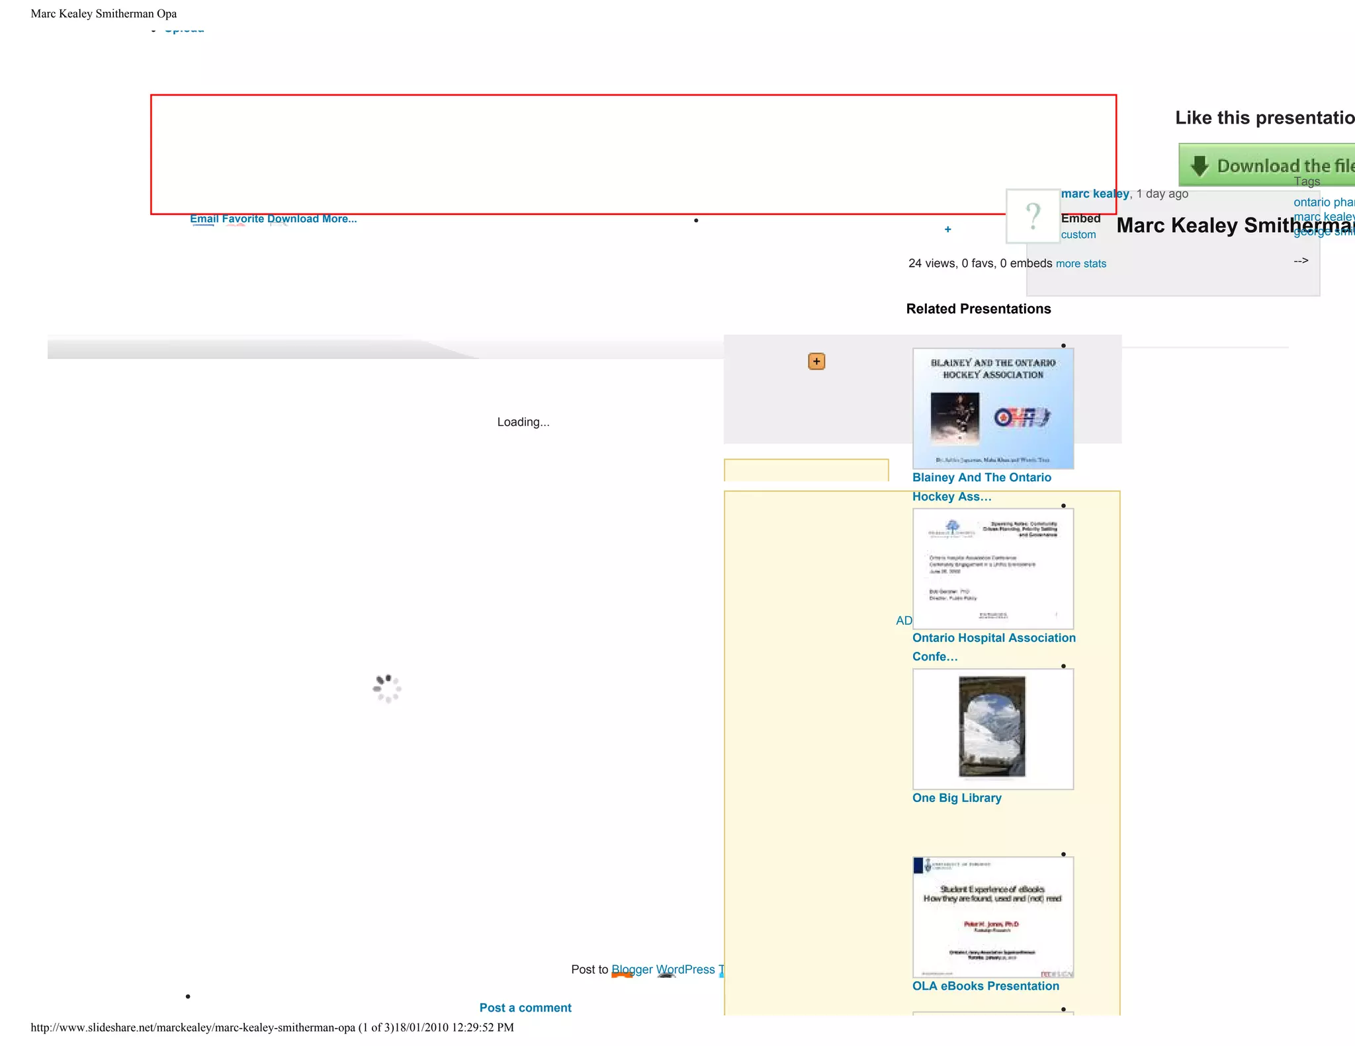Click the One Big Library thumbnail
Screen dimensions: 1355x1046
click(x=992, y=729)
